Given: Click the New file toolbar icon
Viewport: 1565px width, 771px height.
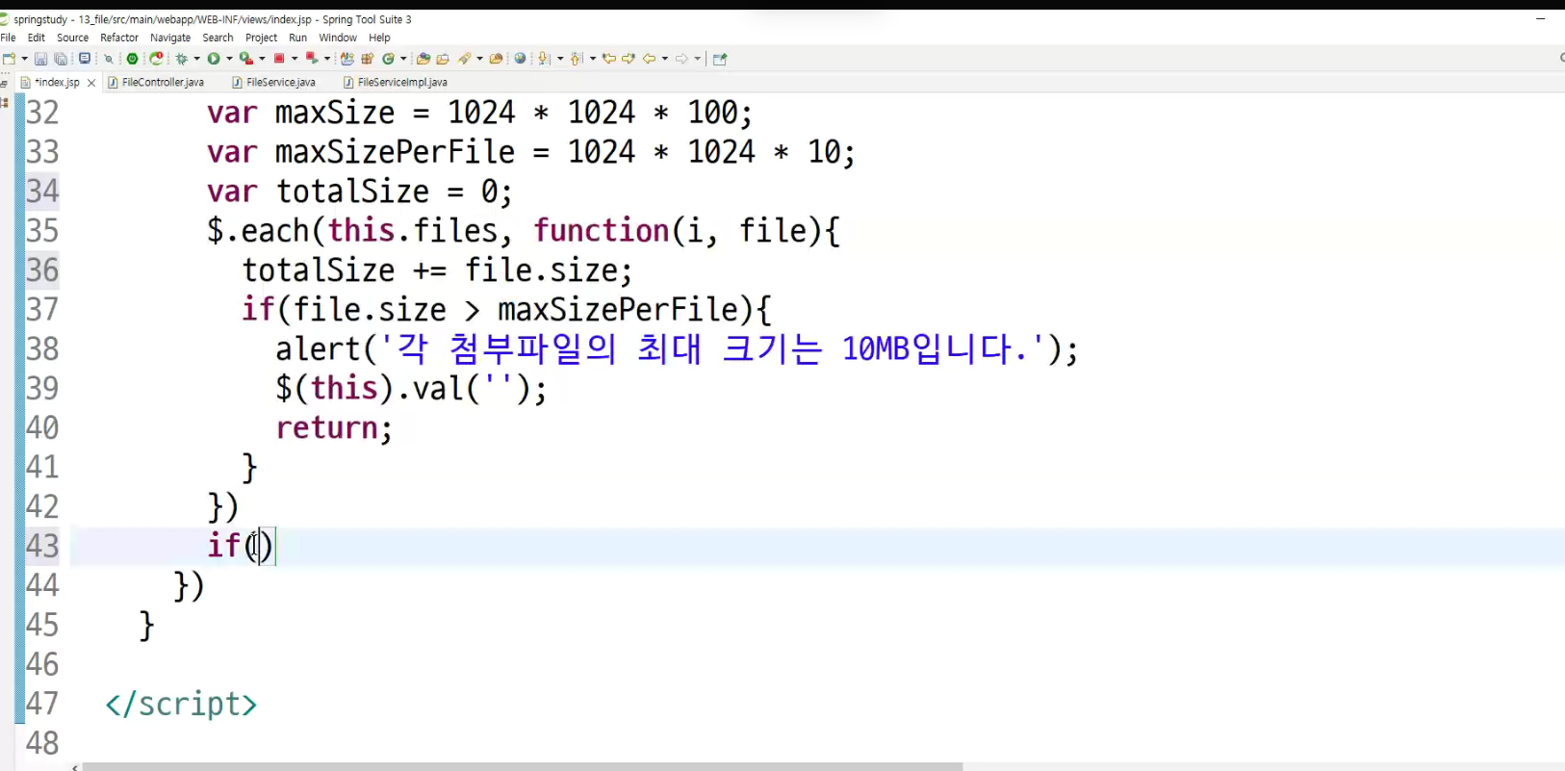Looking at the screenshot, I should (9, 59).
